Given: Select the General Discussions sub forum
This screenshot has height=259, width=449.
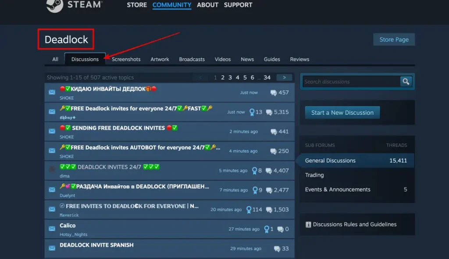Looking at the screenshot, I should (356, 160).
